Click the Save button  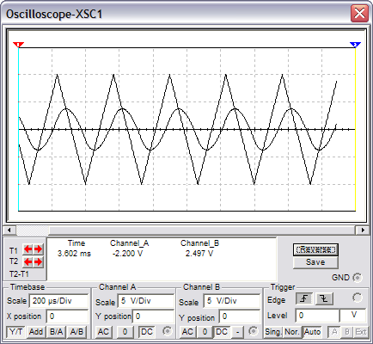(315, 262)
